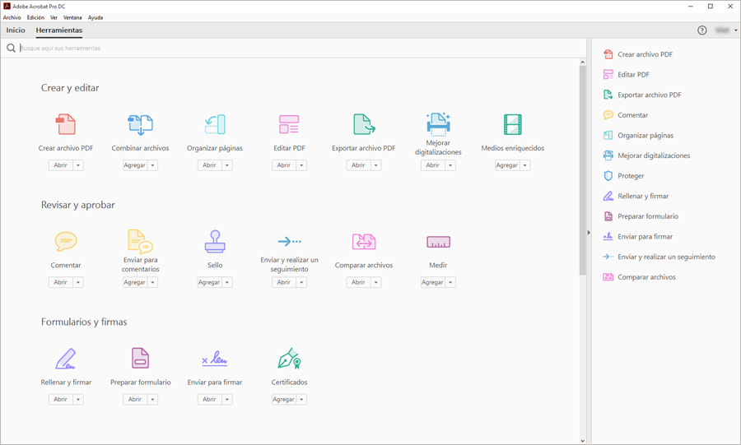Open dropdown arrow under Organizar páginas
741x445 pixels.
tap(227, 165)
